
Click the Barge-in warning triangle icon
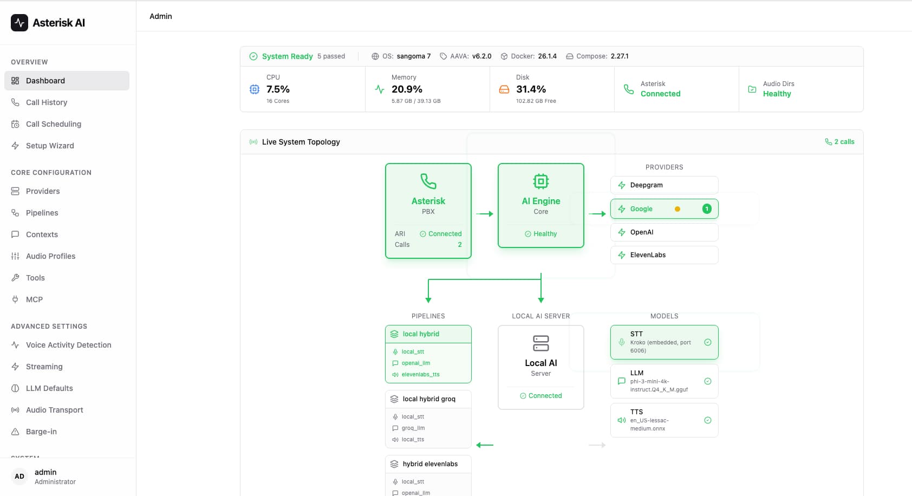[15, 432]
